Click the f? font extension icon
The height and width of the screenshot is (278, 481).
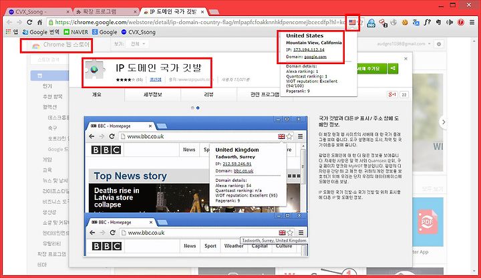click(428, 22)
